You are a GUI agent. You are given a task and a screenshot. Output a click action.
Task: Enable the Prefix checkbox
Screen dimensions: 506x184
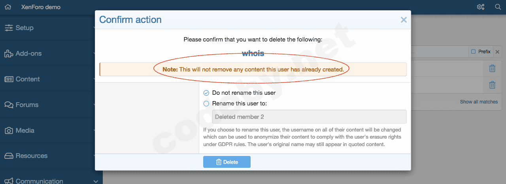(x=473, y=52)
